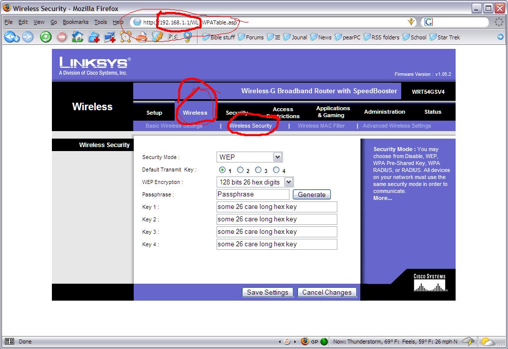Open Advanced Wireless Settings sub-tab
Viewport: 508px width, 349px height.
coord(397,126)
